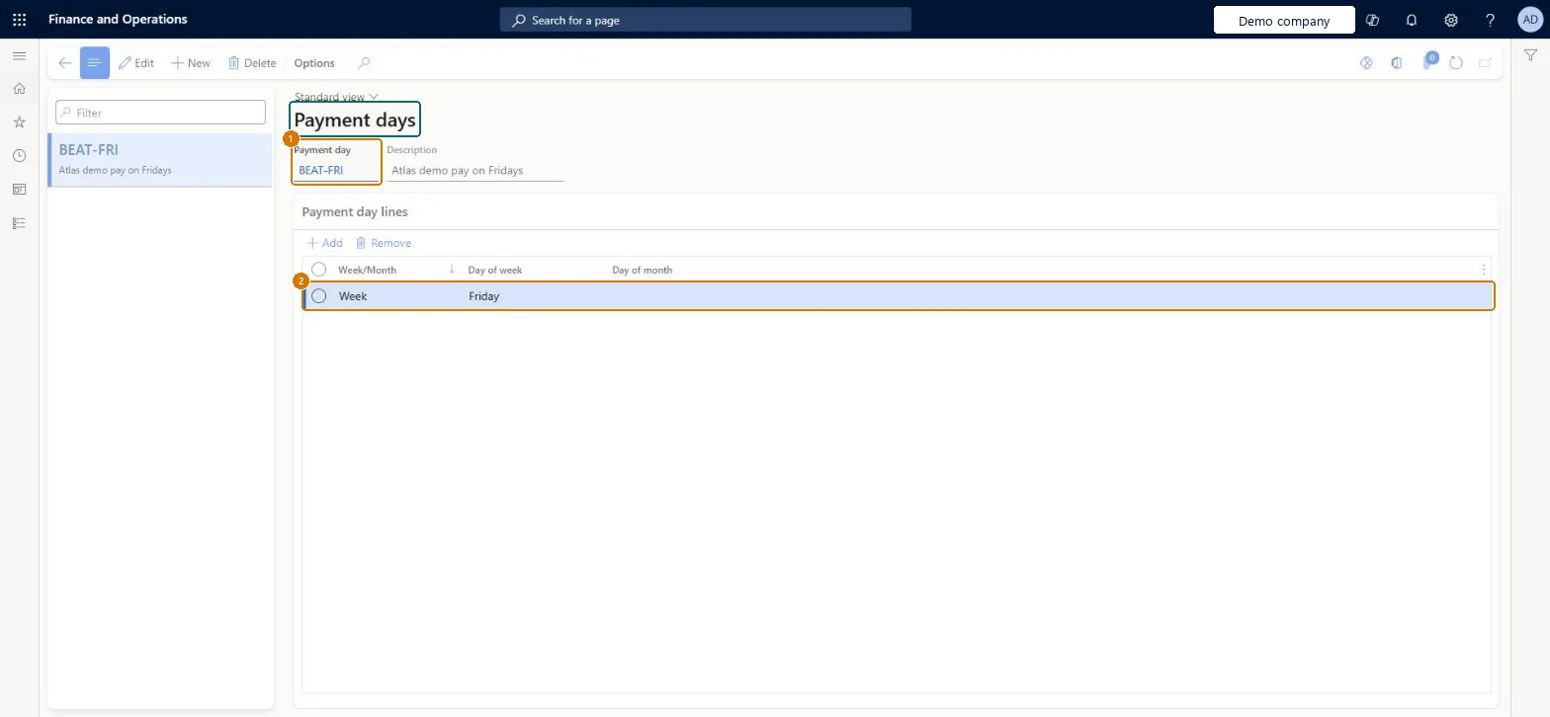Click the Demo company button
The height and width of the screenshot is (717, 1550).
(x=1284, y=21)
